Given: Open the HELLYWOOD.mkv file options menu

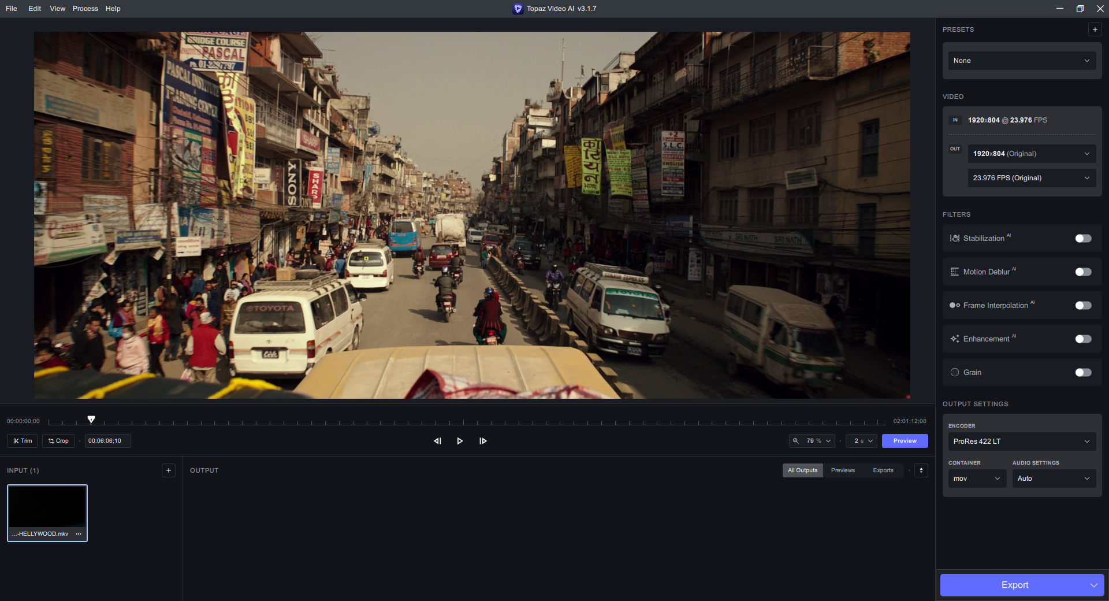Looking at the screenshot, I should pyautogui.click(x=79, y=534).
